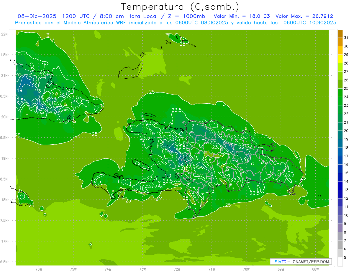This screenshot has height=273, width=354.
Task: Pick the dark blue legend swatch between 13 and 14
Action: click(340, 186)
